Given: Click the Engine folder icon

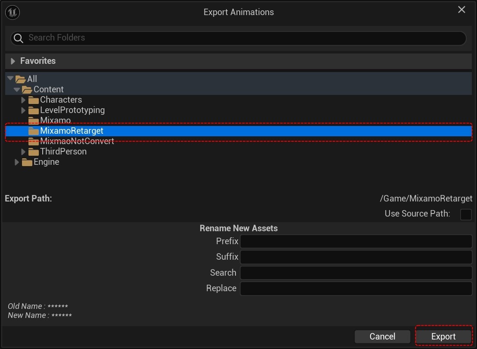Looking at the screenshot, I should tap(27, 162).
